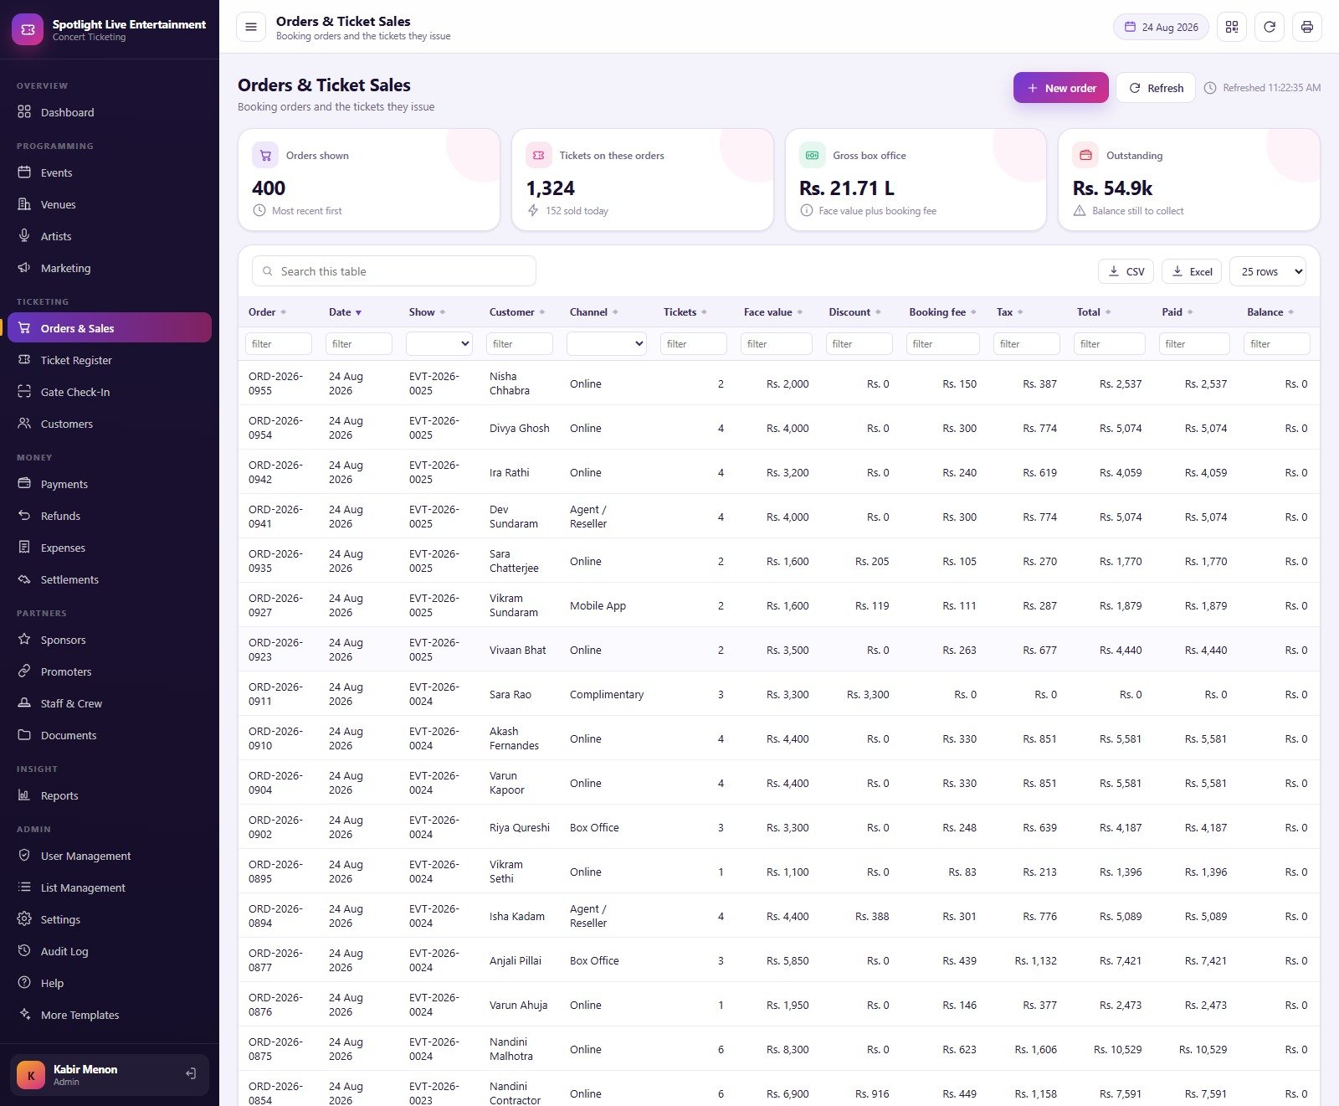Screen dimensions: 1339x1106
Task: Click the Dashboard grid icon in sidebar
Action: (x=24, y=112)
